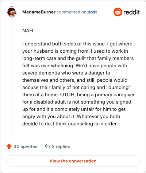Click the line starting "I understand both sides"
The height and width of the screenshot is (173, 146).
click(x=77, y=44)
